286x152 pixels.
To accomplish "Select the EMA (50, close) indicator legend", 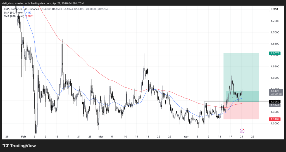I will [x=13, y=13].
